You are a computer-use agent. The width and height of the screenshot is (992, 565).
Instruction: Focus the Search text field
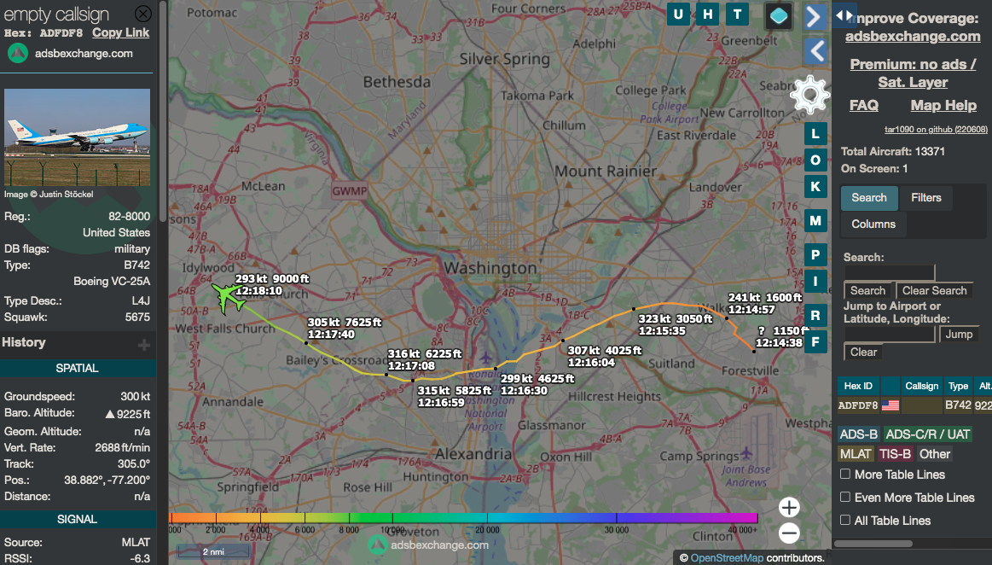coord(889,273)
